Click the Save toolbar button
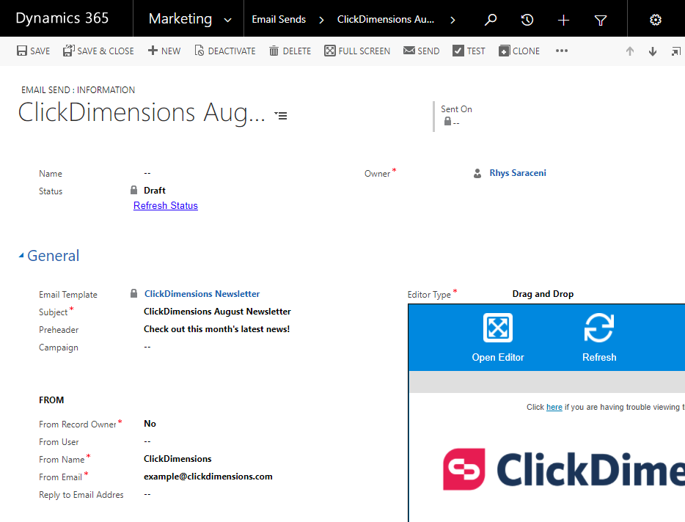Viewport: 685px width, 522px height. click(33, 51)
